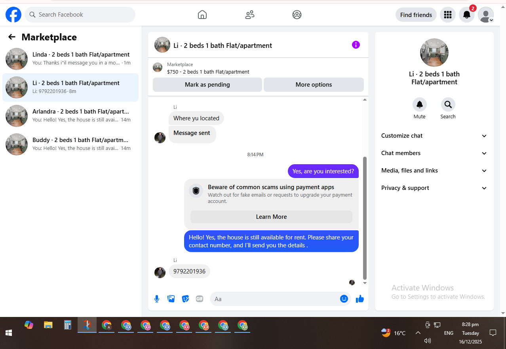The image size is (506, 349).
Task: Click Li's avatar next to phone number
Action: [160, 273]
